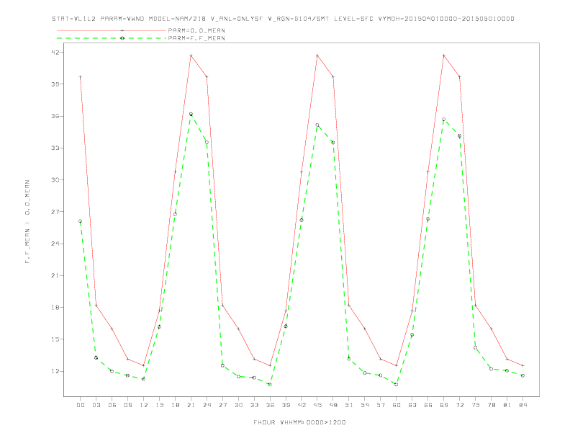Click y-axis tick label 12
The image size is (570, 441).
[x=55, y=371]
